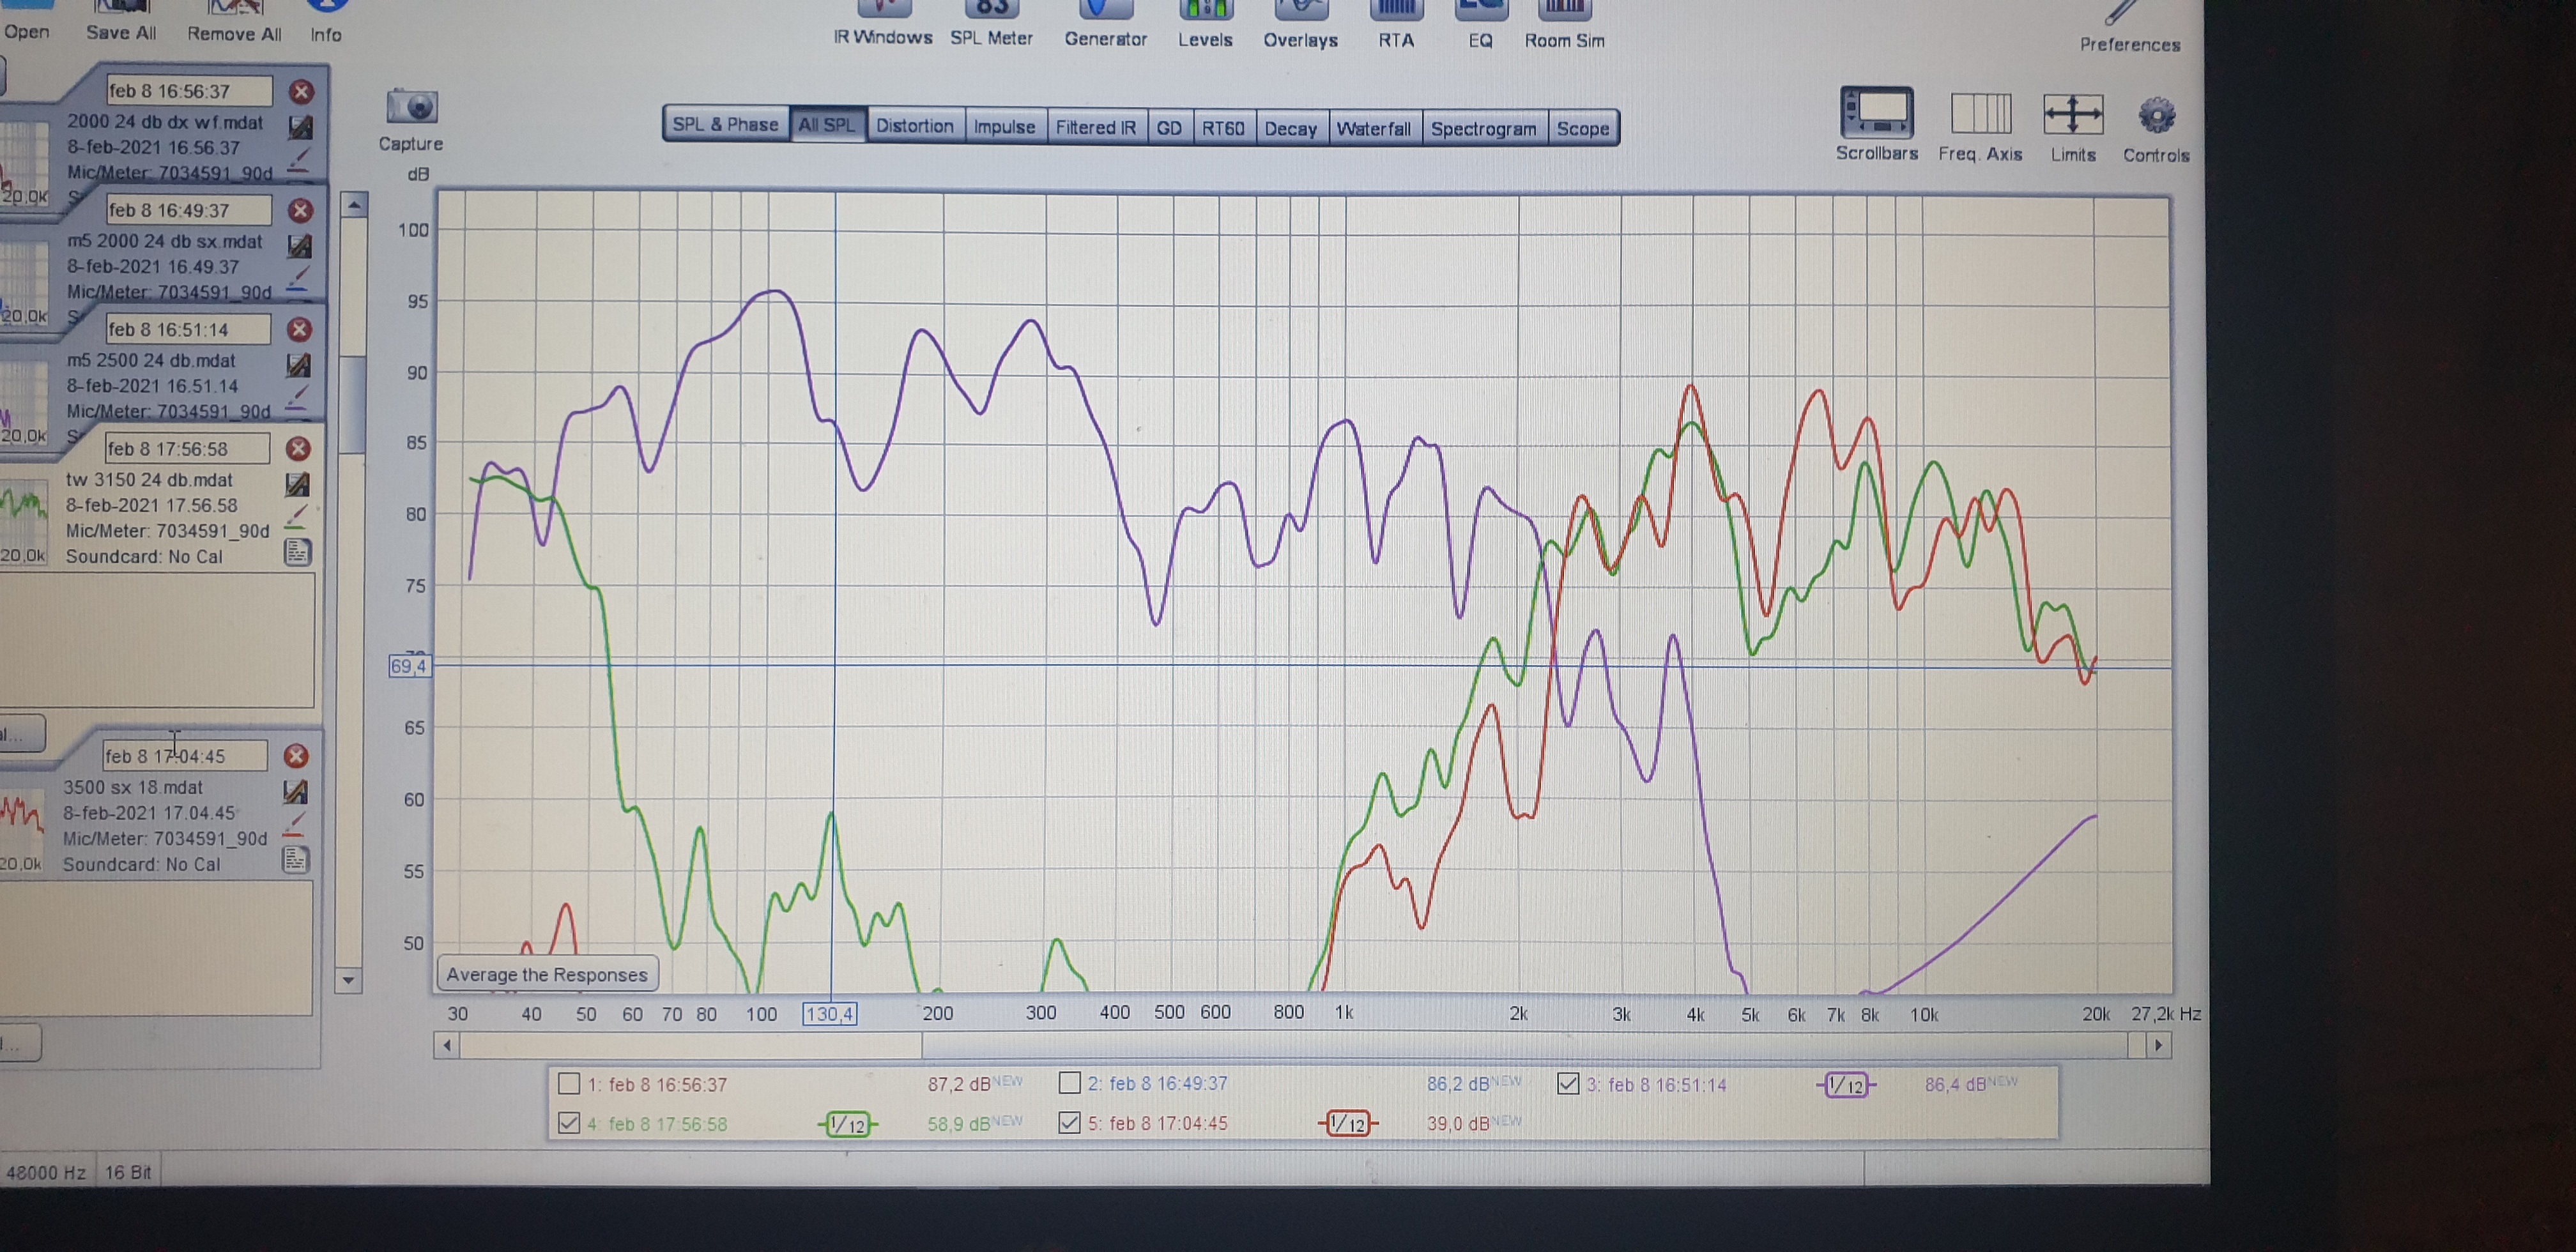
Task: Switch to the GD tab
Action: pos(1169,128)
